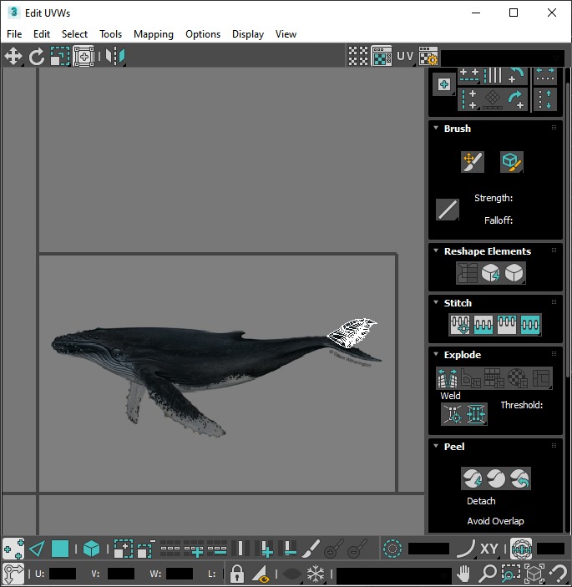Open the Edit menu
The height and width of the screenshot is (587, 572).
pos(42,34)
